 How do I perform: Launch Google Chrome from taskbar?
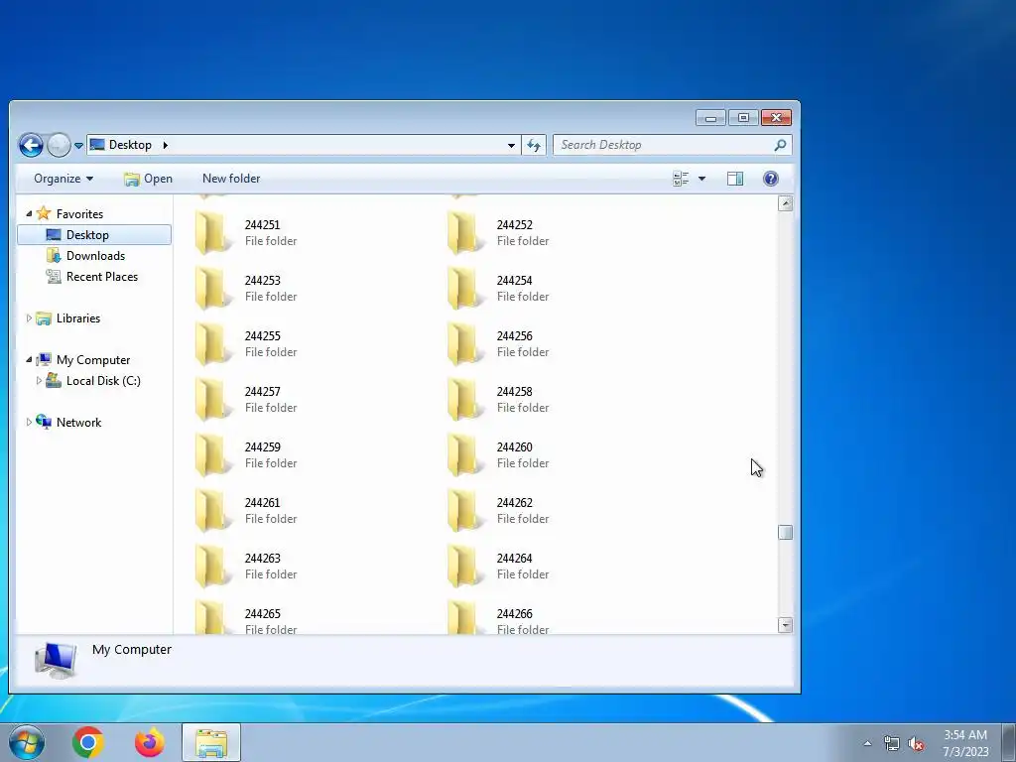88,742
